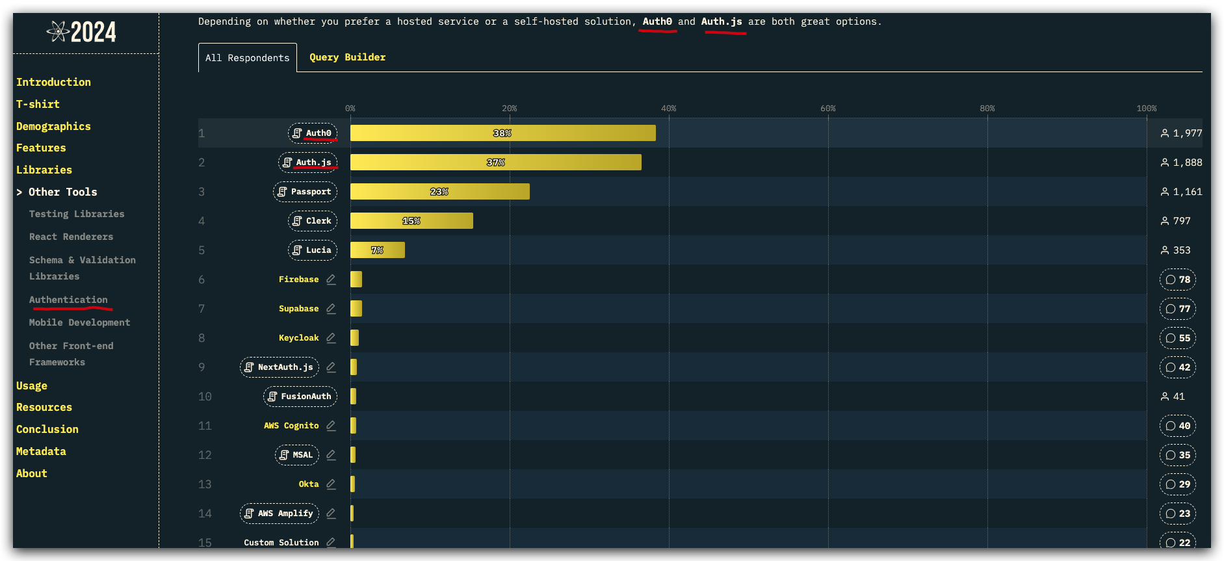Click the Auth.js link in the description

722,21
